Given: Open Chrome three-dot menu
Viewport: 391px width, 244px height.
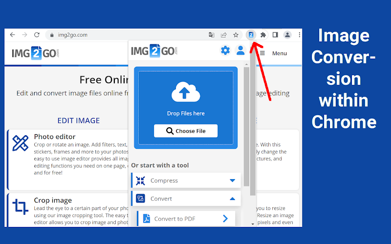Looking at the screenshot, I should click(299, 35).
